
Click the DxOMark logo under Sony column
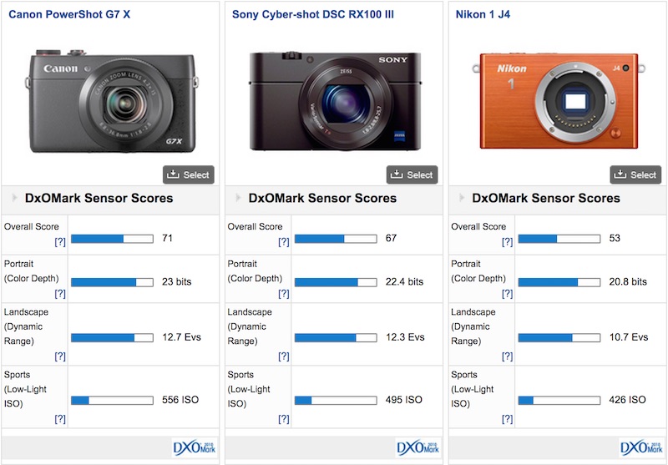coord(418,447)
